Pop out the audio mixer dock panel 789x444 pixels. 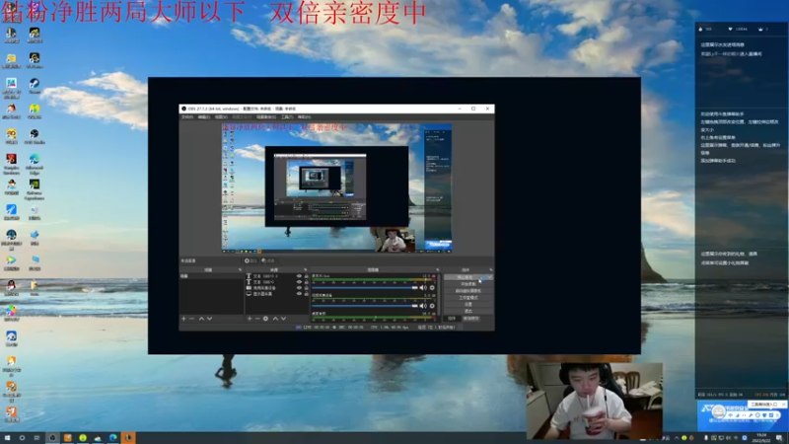[438, 269]
